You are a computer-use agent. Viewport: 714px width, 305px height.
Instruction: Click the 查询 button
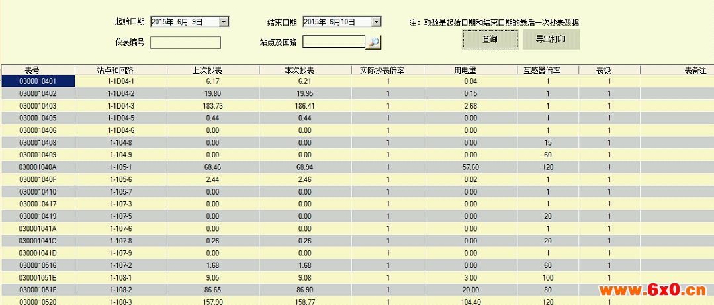click(490, 40)
